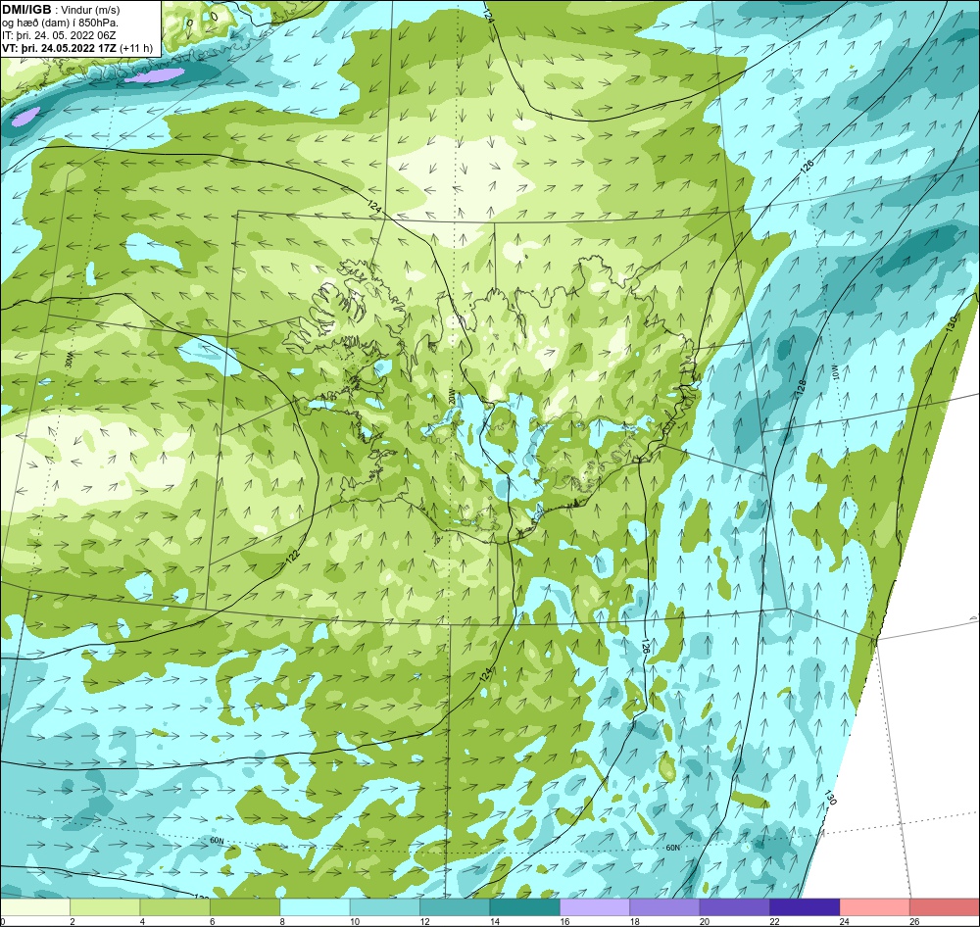Click the "122" contour label southwest of Iceland
The width and height of the screenshot is (980, 927).
(x=293, y=557)
